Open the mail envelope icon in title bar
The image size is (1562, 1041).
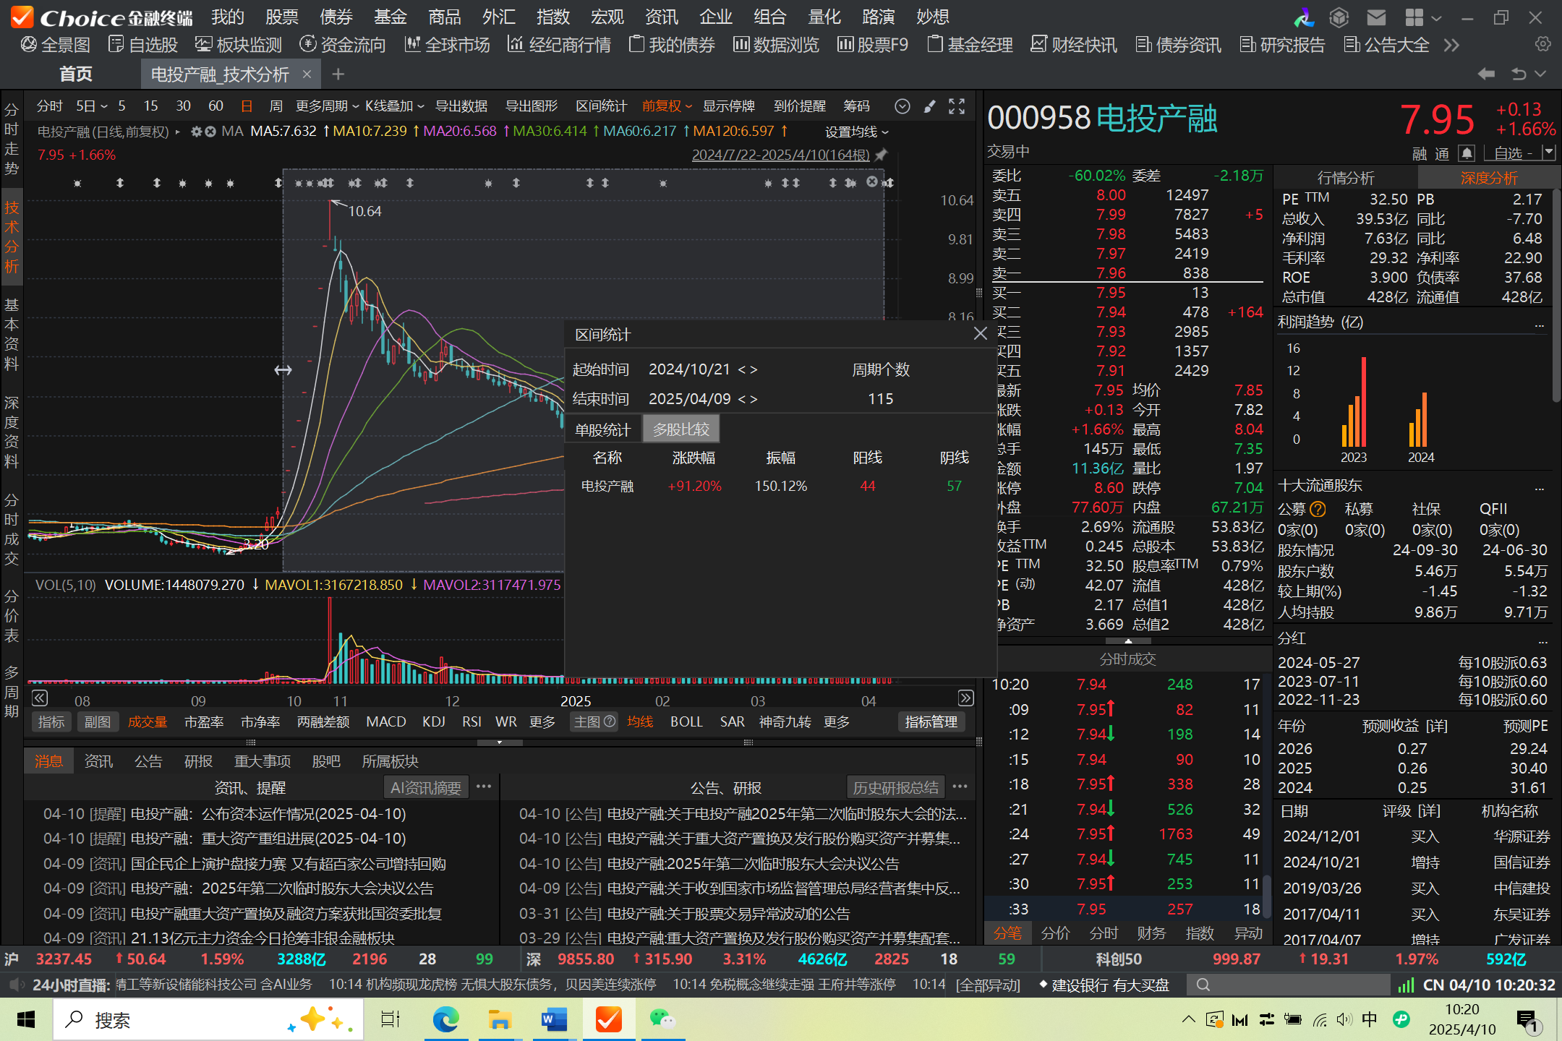1376,17
